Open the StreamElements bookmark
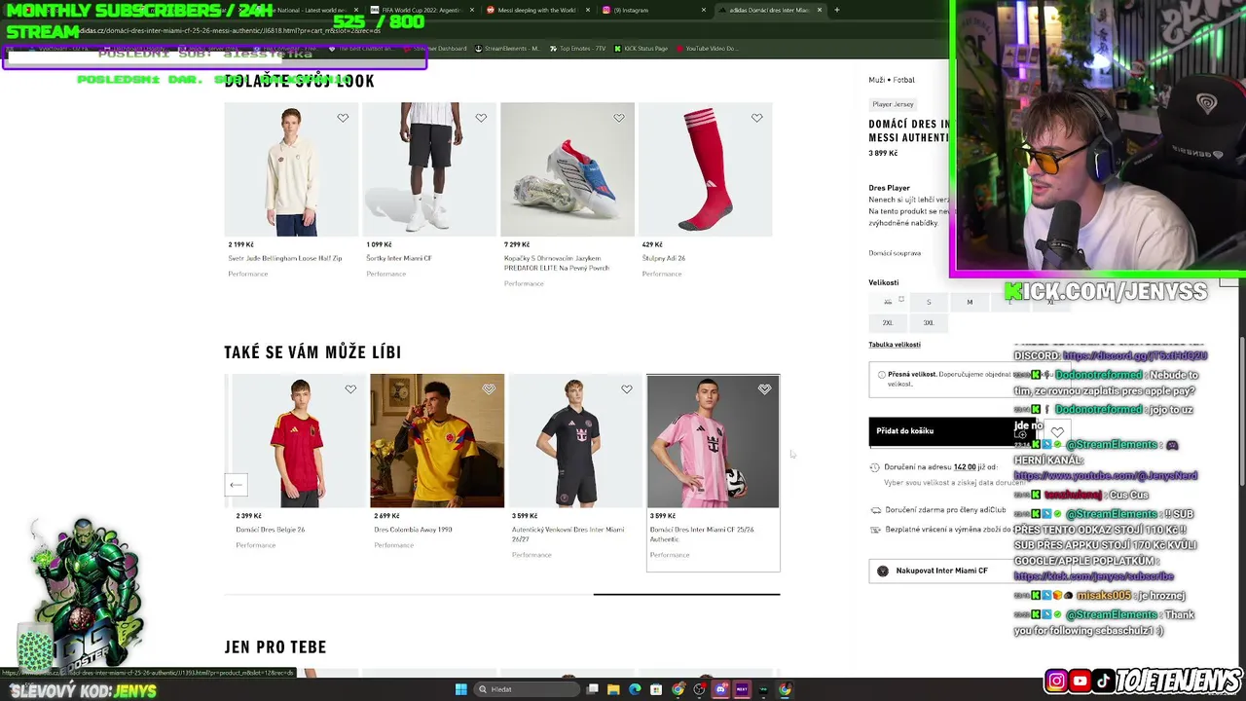 tap(507, 48)
